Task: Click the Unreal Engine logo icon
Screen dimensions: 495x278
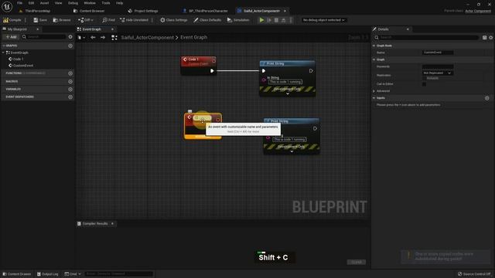Action: [7, 6]
